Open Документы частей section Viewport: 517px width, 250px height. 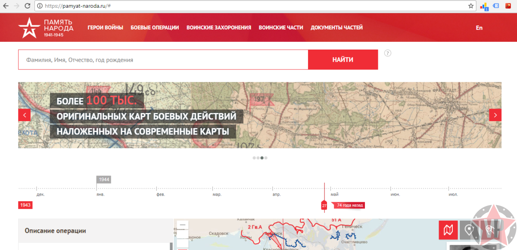[x=336, y=28]
